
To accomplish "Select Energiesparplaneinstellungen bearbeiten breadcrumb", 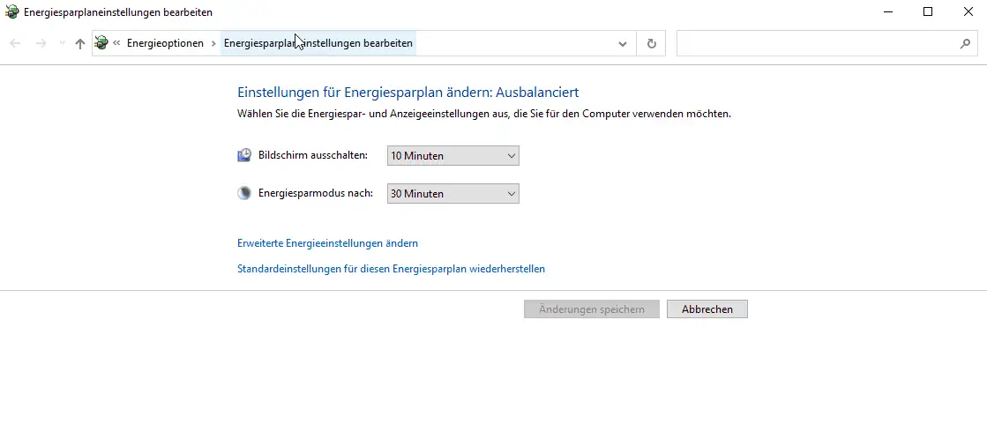I will coord(318,43).
